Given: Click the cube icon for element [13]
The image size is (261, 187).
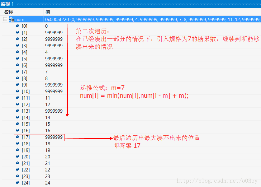Looking at the screenshot, I should (x=17, y=111).
